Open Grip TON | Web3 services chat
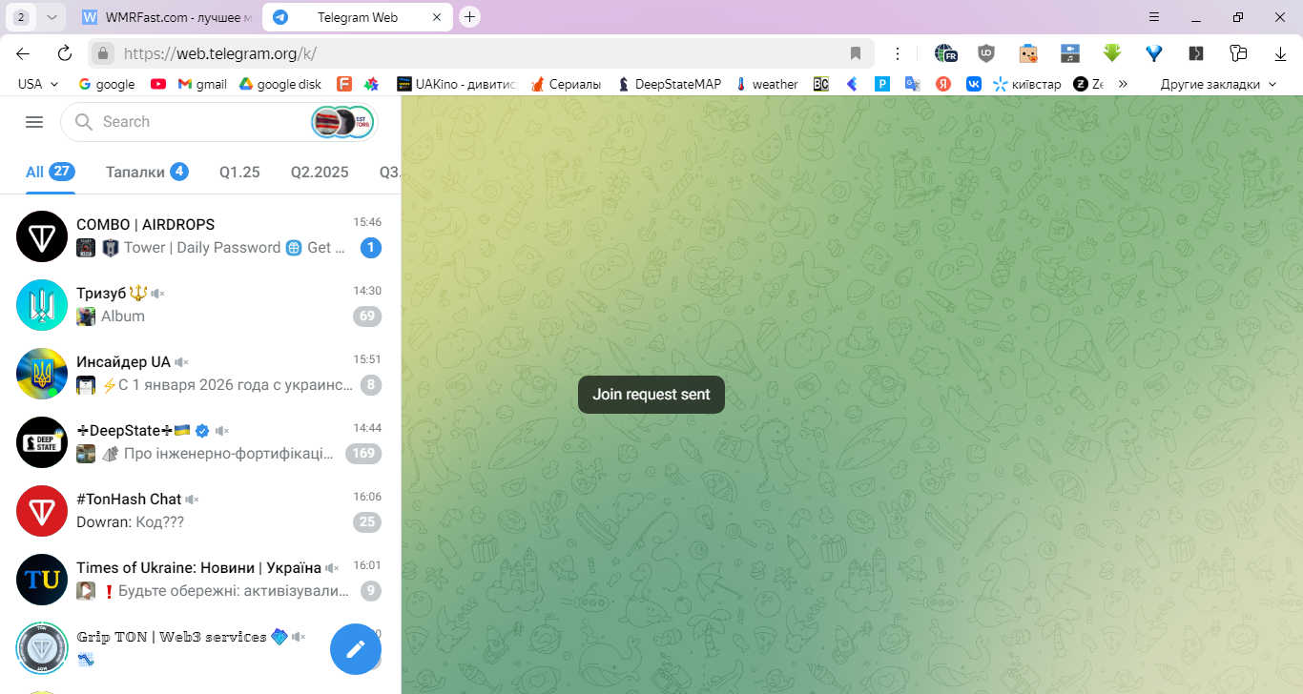1303x694 pixels. pyautogui.click(x=200, y=648)
